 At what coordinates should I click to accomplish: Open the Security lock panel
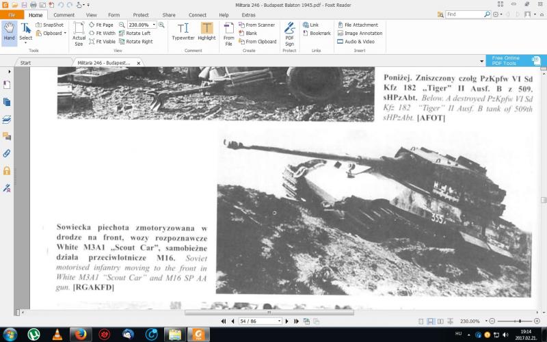coord(7,170)
